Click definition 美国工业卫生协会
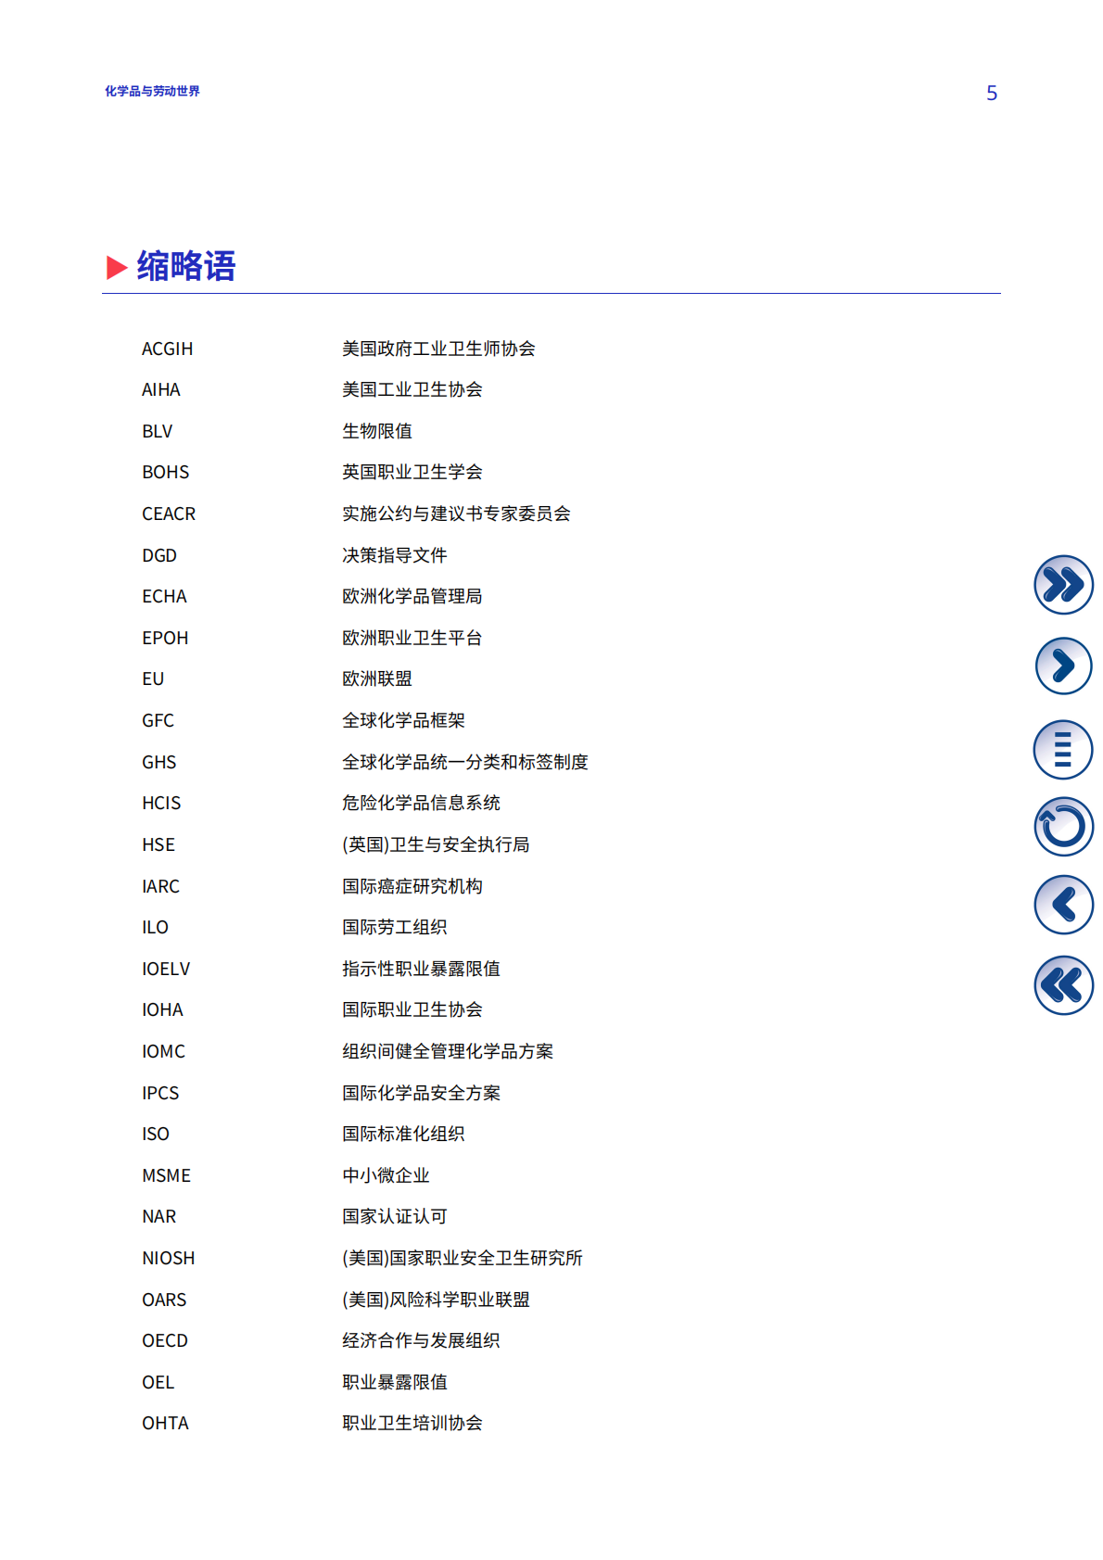1103x1560 pixels. tap(412, 389)
